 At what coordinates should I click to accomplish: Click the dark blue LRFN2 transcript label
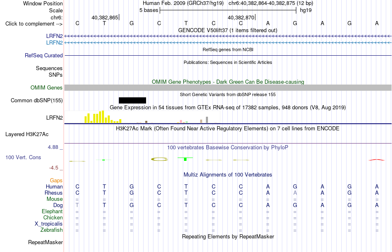(54, 36)
